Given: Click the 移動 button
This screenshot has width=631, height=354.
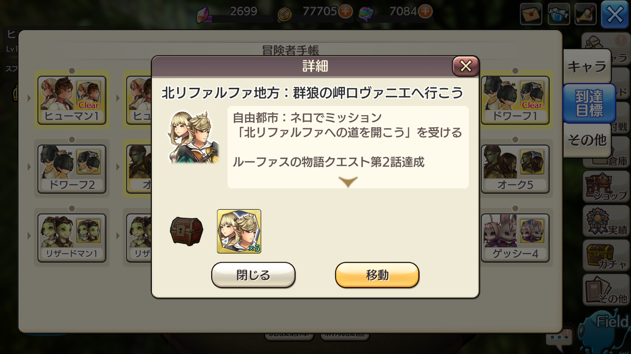Looking at the screenshot, I should point(377,275).
